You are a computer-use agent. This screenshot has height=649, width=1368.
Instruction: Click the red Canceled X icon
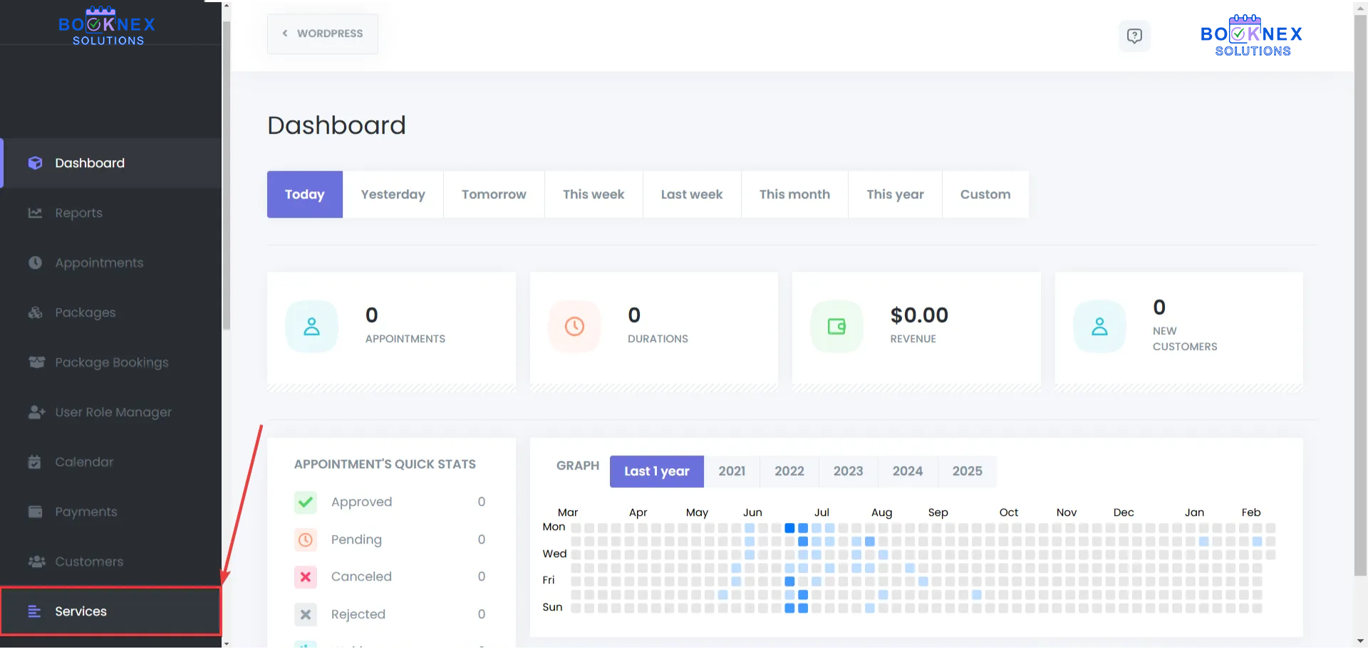[x=306, y=576]
